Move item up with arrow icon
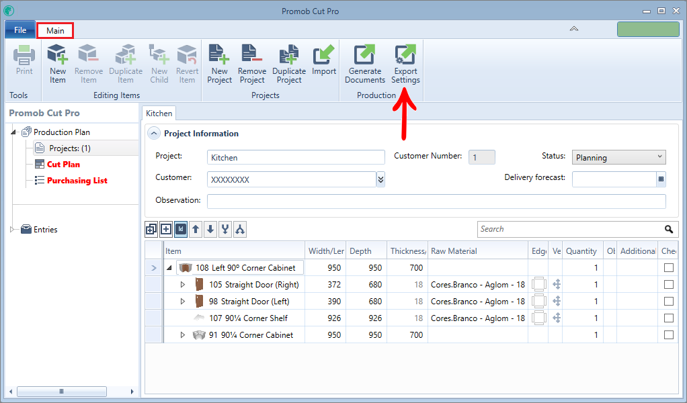Viewport: 687px width, 403px height. click(x=196, y=229)
